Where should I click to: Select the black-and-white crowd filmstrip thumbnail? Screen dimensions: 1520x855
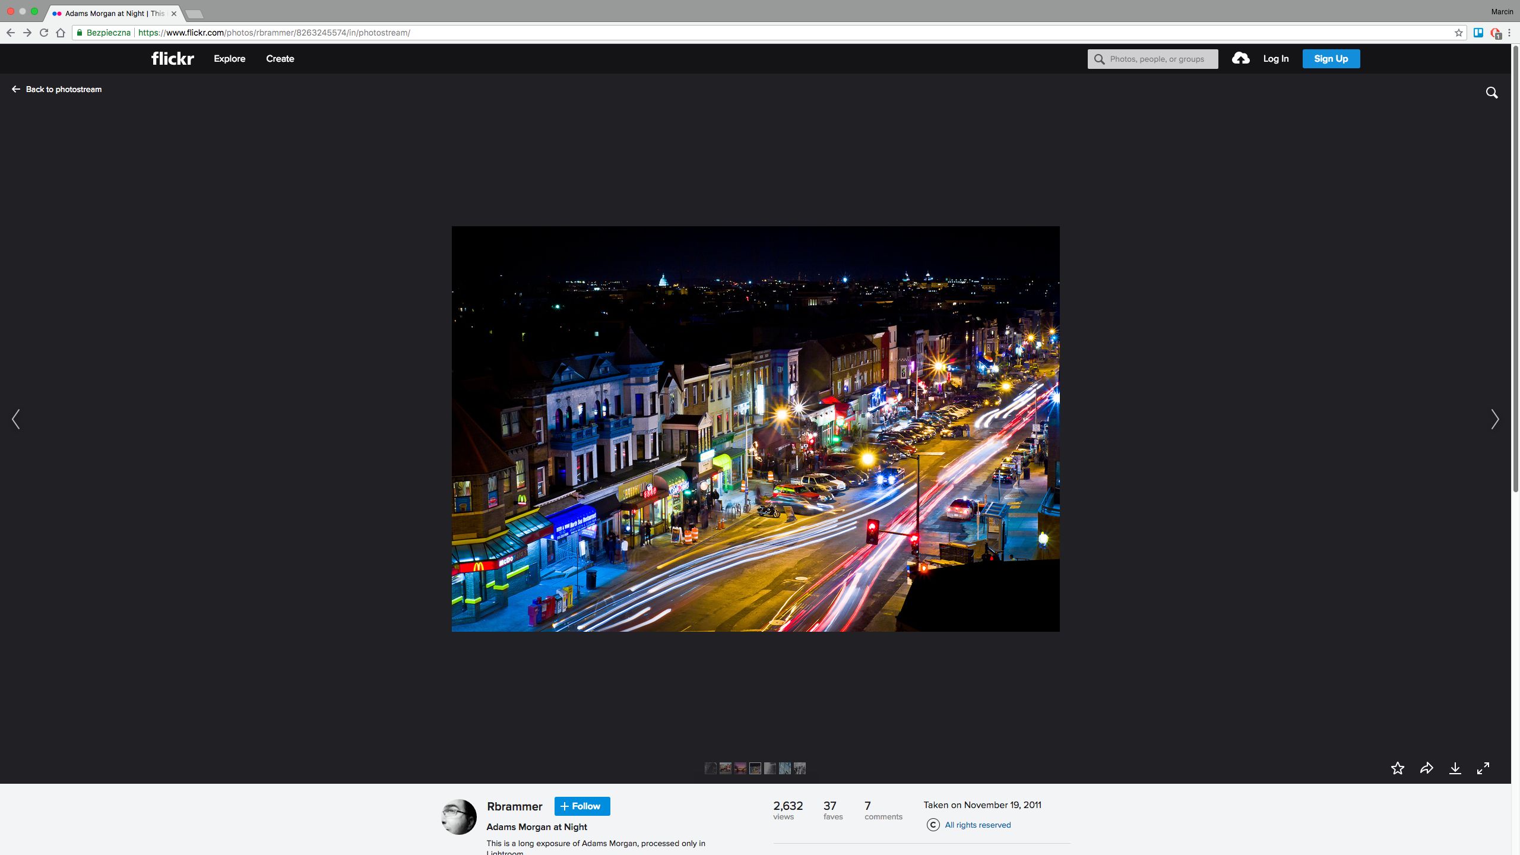click(x=800, y=768)
